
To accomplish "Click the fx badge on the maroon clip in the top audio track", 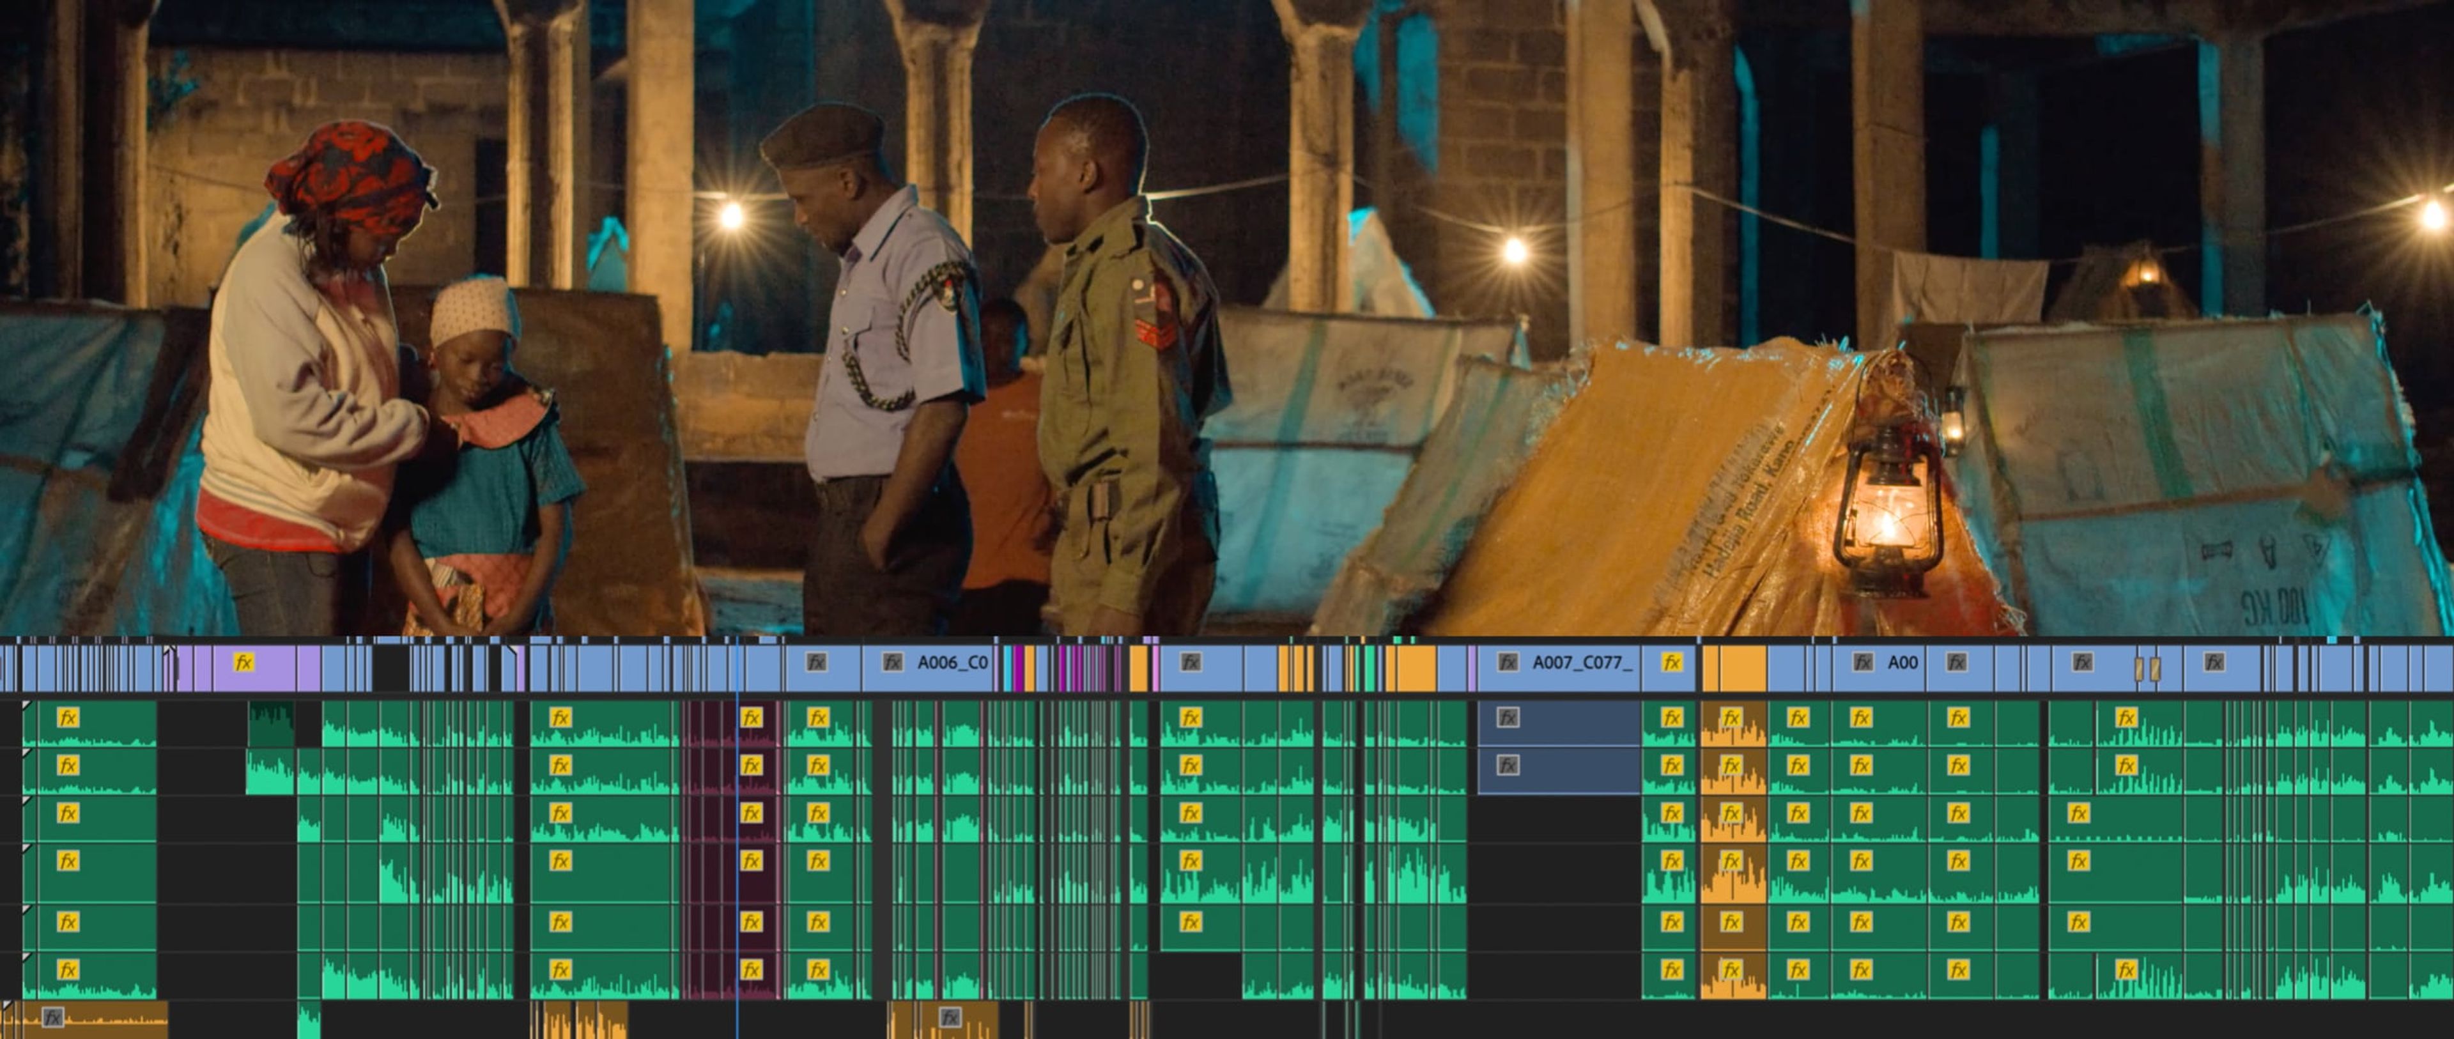I will pyautogui.click(x=752, y=717).
